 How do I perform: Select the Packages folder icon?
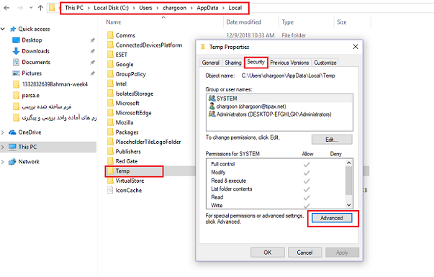point(110,132)
